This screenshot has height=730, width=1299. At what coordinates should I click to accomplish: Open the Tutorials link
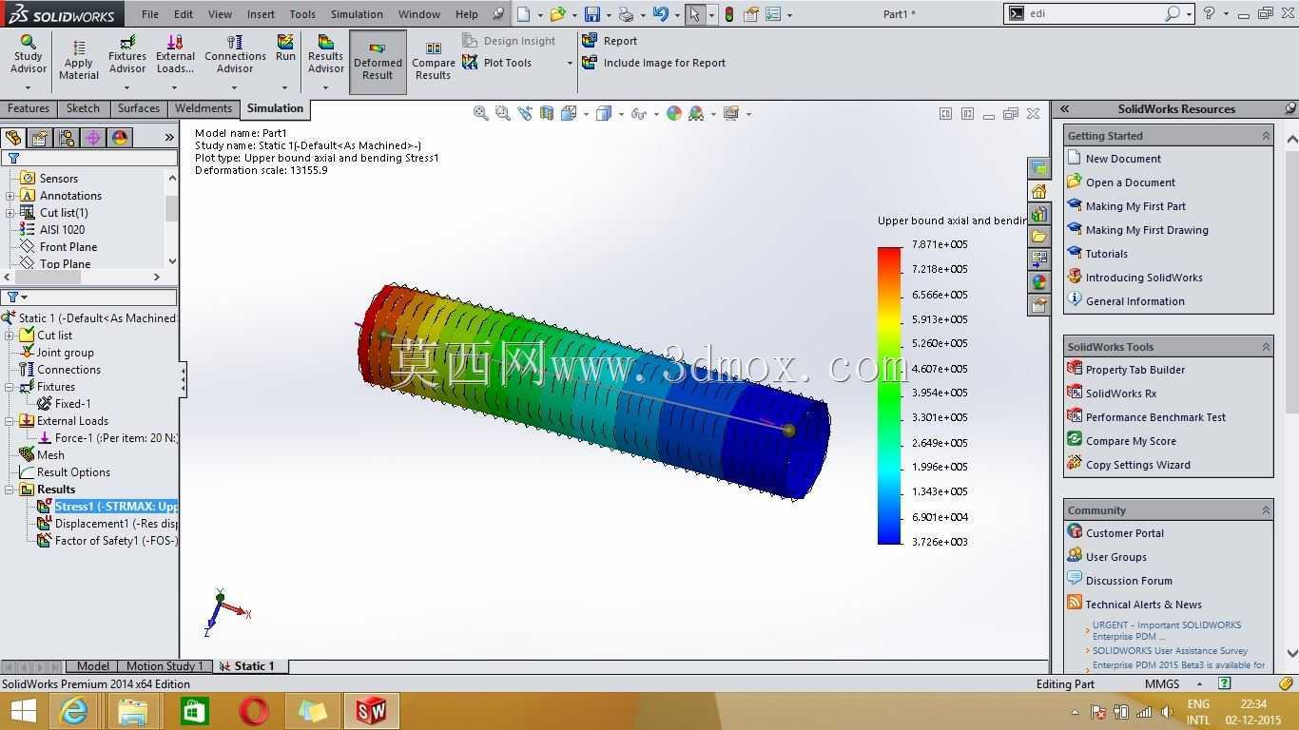pos(1107,254)
